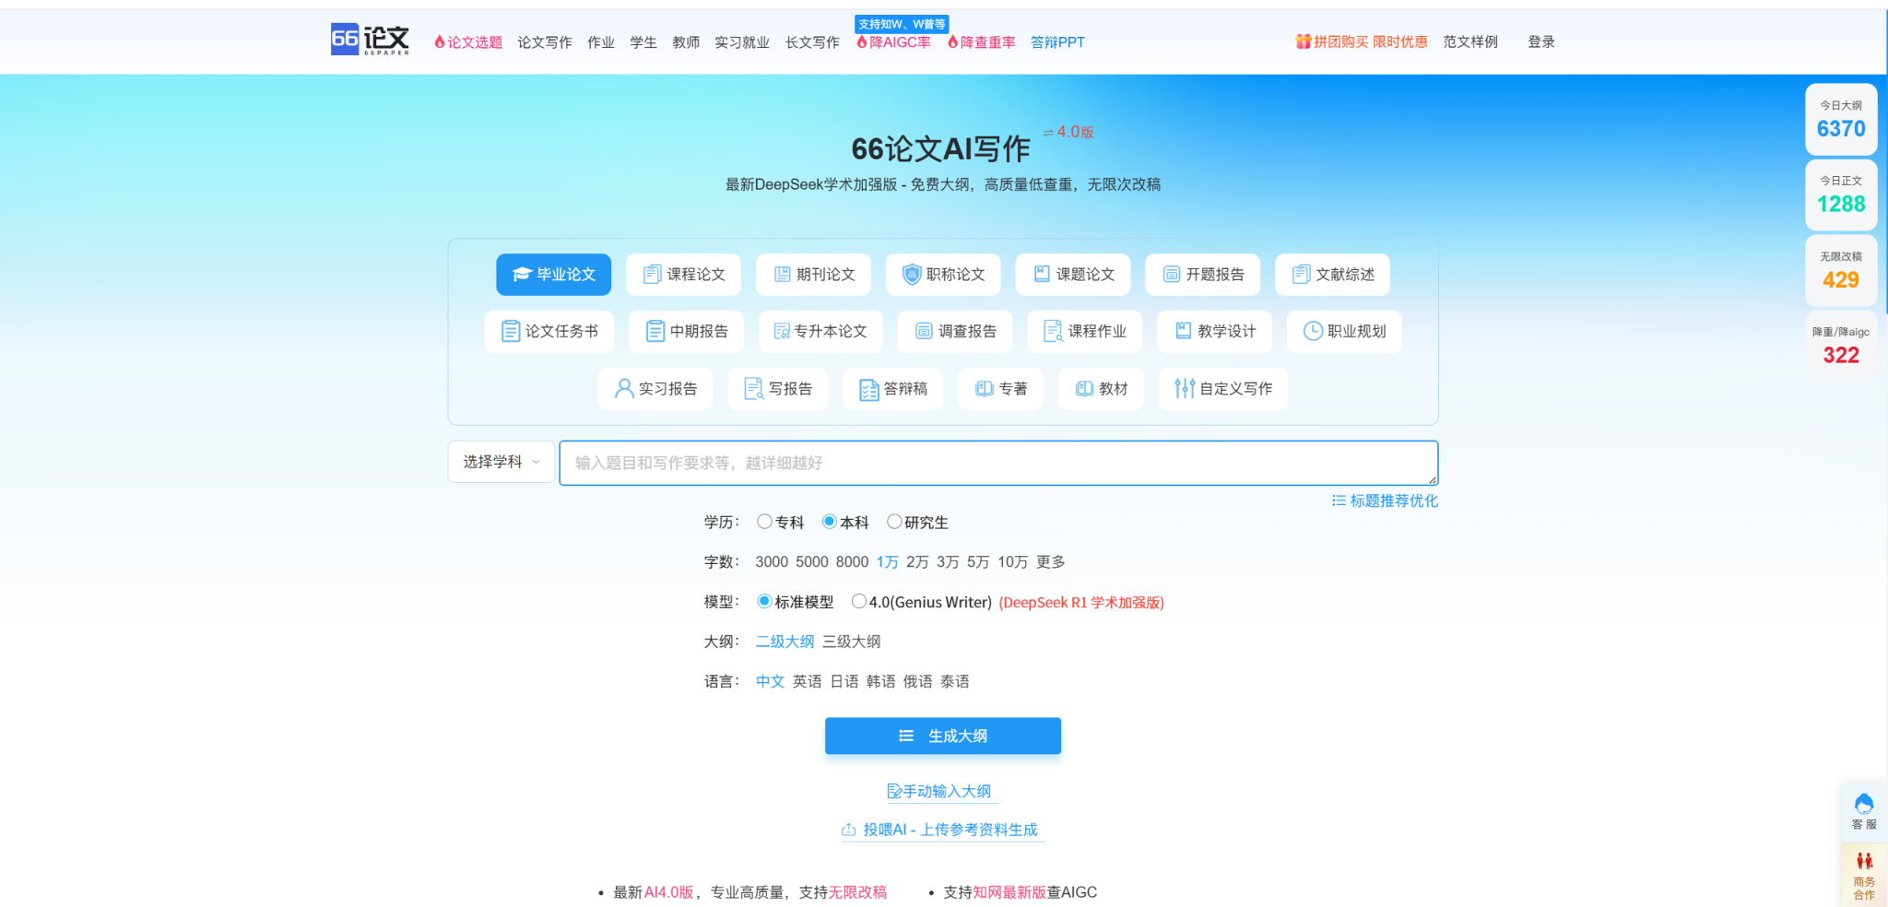Open 实习就业 menu
The height and width of the screenshot is (907, 1888).
pos(742,41)
